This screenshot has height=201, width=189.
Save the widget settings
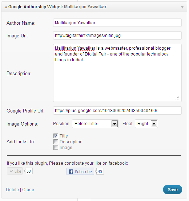coord(173,189)
